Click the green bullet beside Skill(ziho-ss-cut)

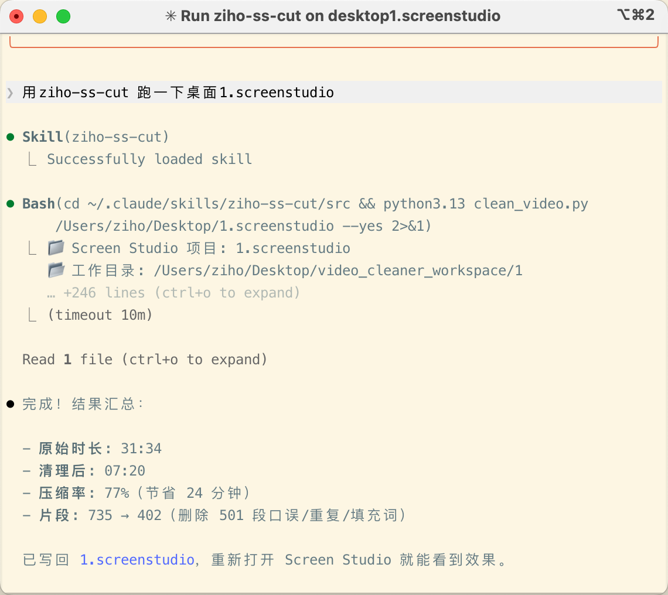tap(10, 138)
